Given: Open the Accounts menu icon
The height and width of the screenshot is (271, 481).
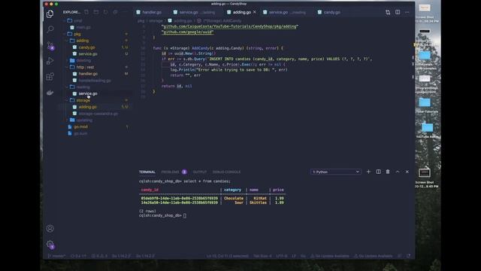Looking at the screenshot, I should coord(50,229).
